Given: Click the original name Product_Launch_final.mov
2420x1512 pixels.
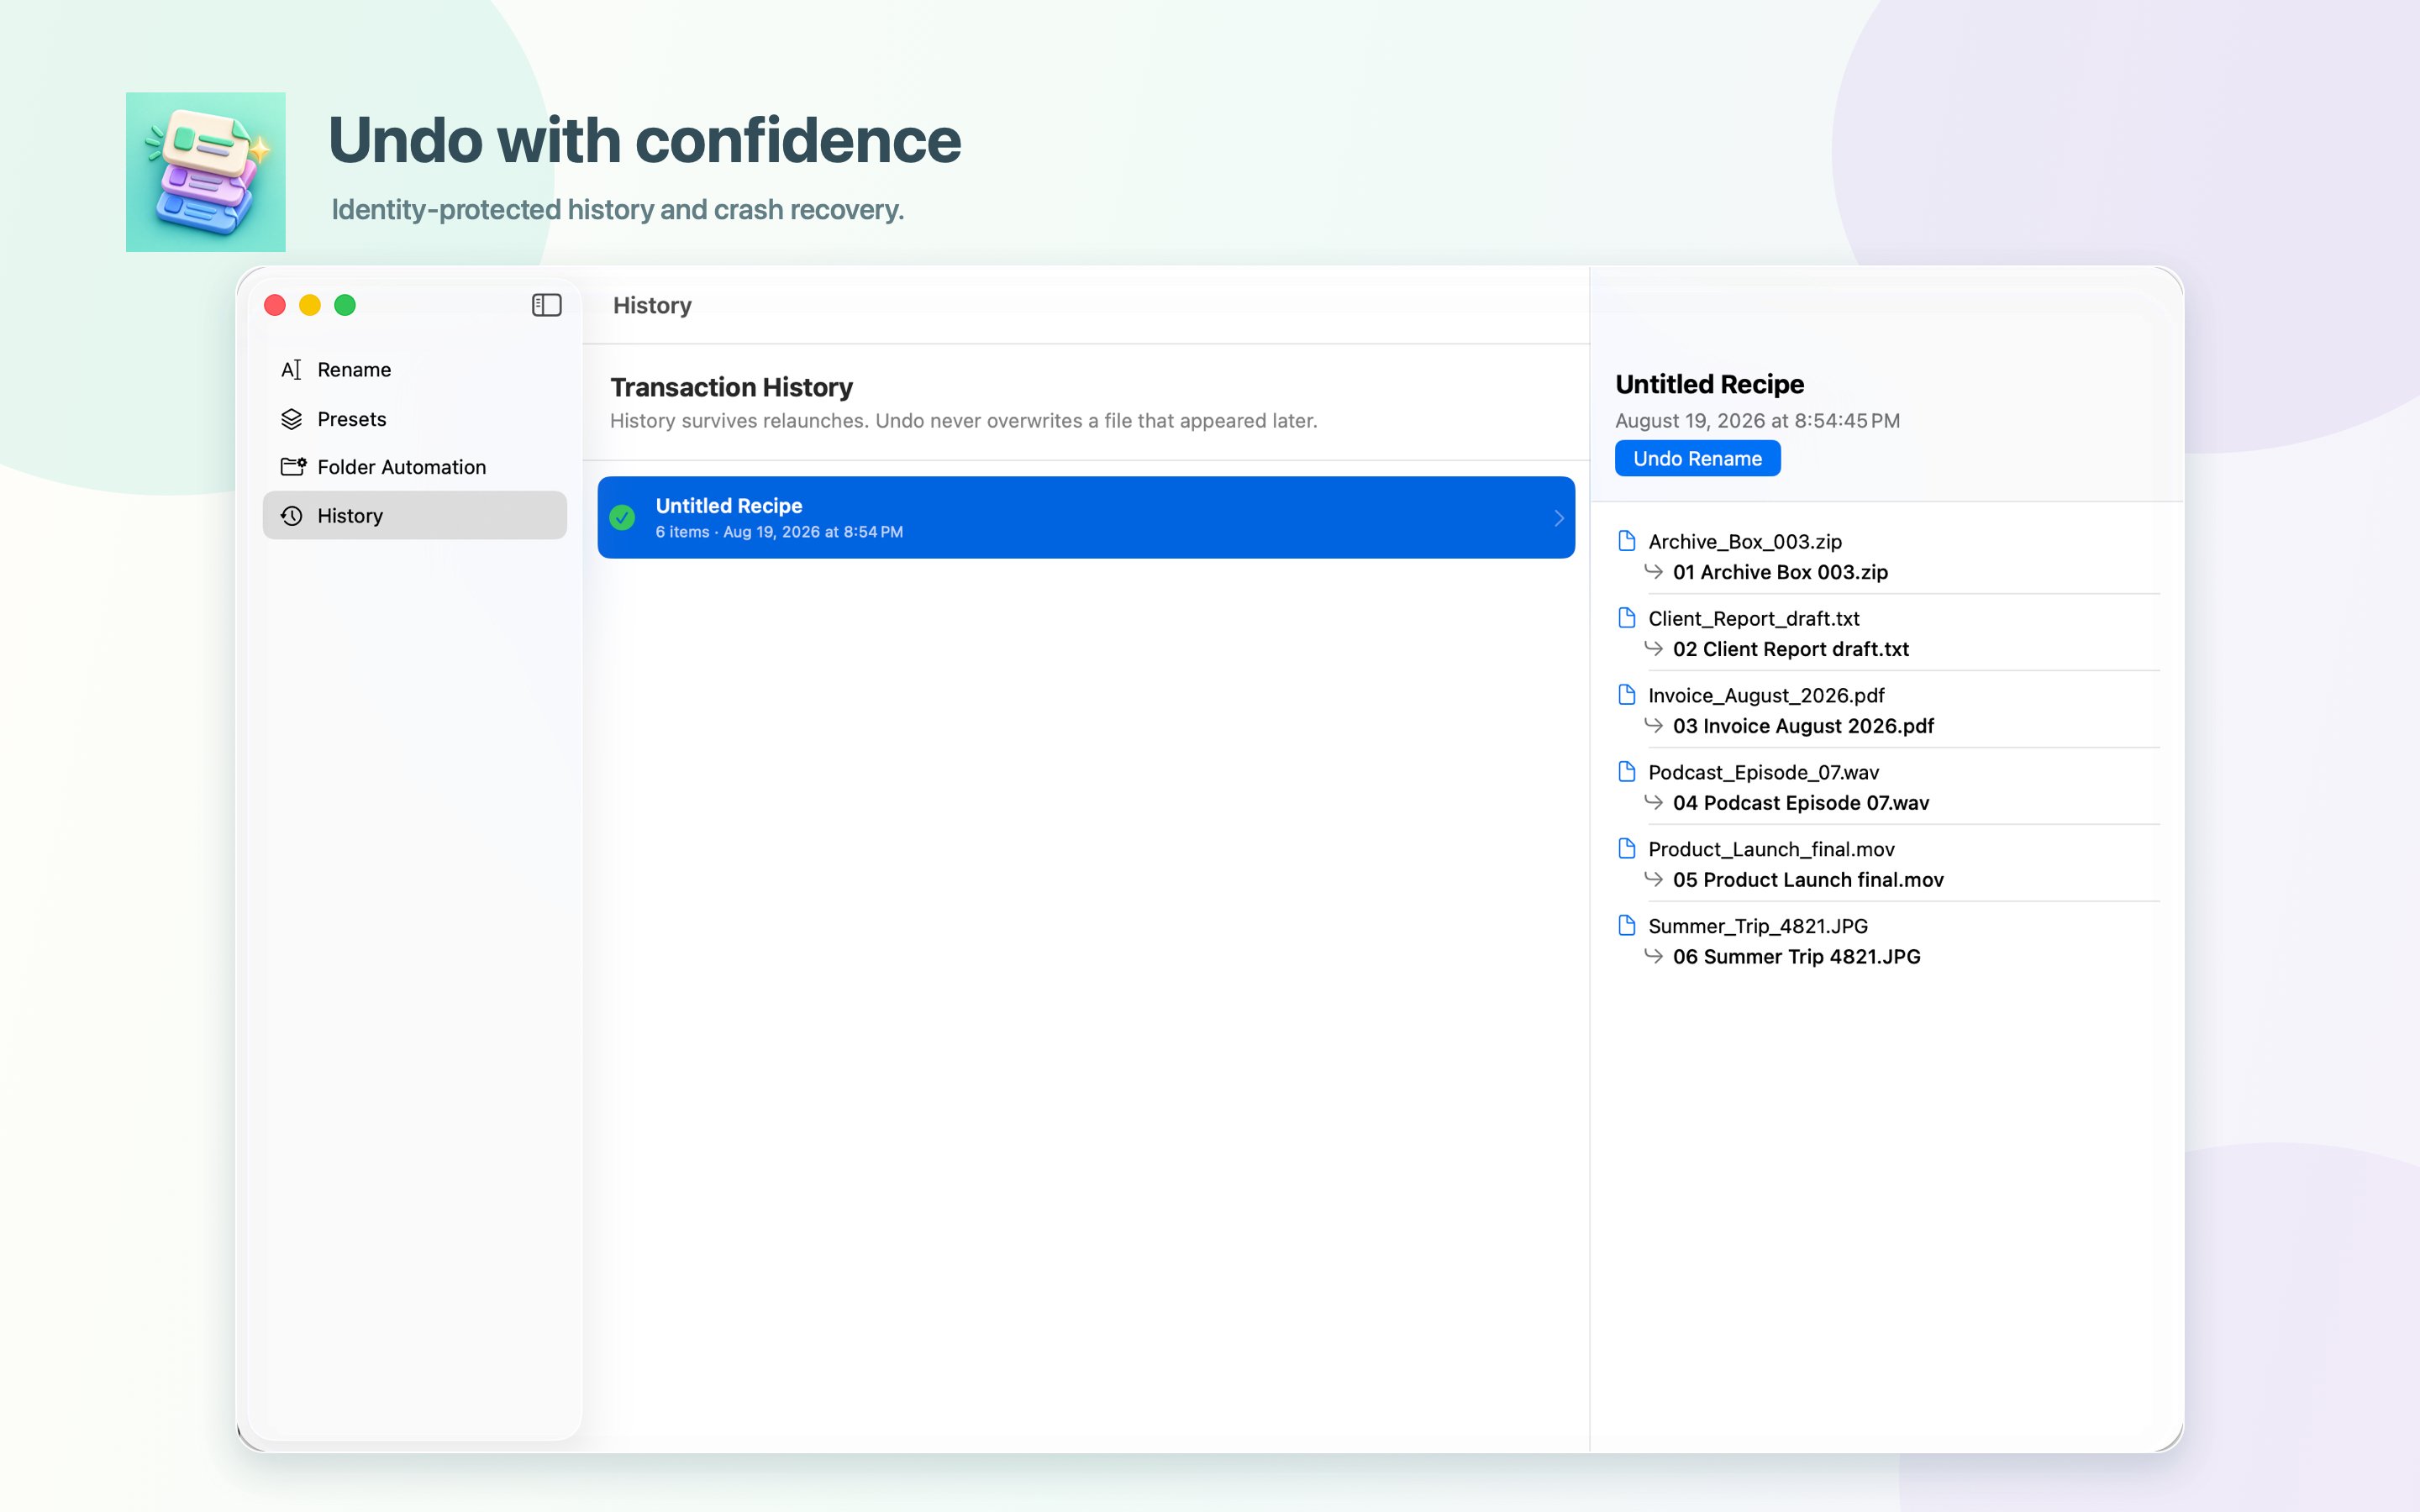Looking at the screenshot, I should pos(1771,850).
